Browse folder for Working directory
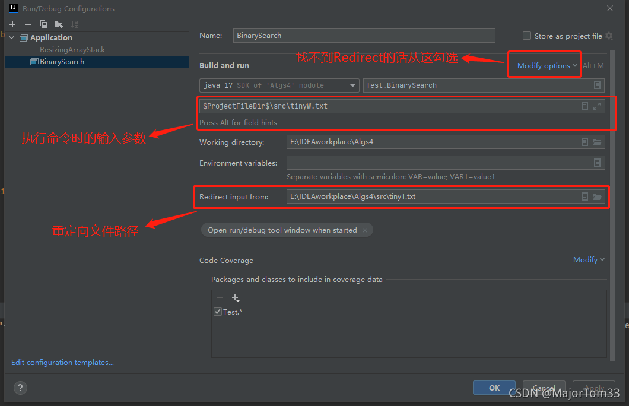629x406 pixels. coord(597,142)
